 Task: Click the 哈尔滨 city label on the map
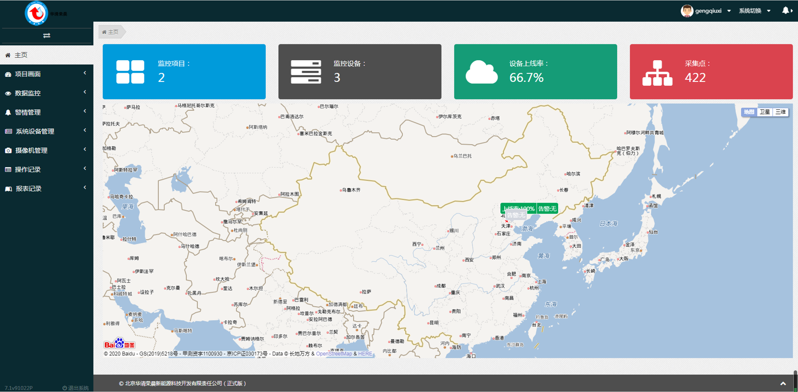[573, 174]
